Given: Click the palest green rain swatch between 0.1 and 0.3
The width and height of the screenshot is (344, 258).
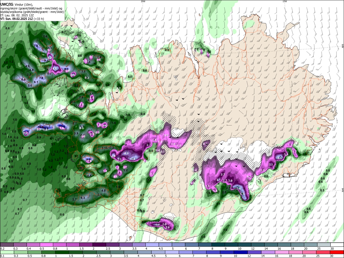Looking at the screenshot, I should 7,252.
